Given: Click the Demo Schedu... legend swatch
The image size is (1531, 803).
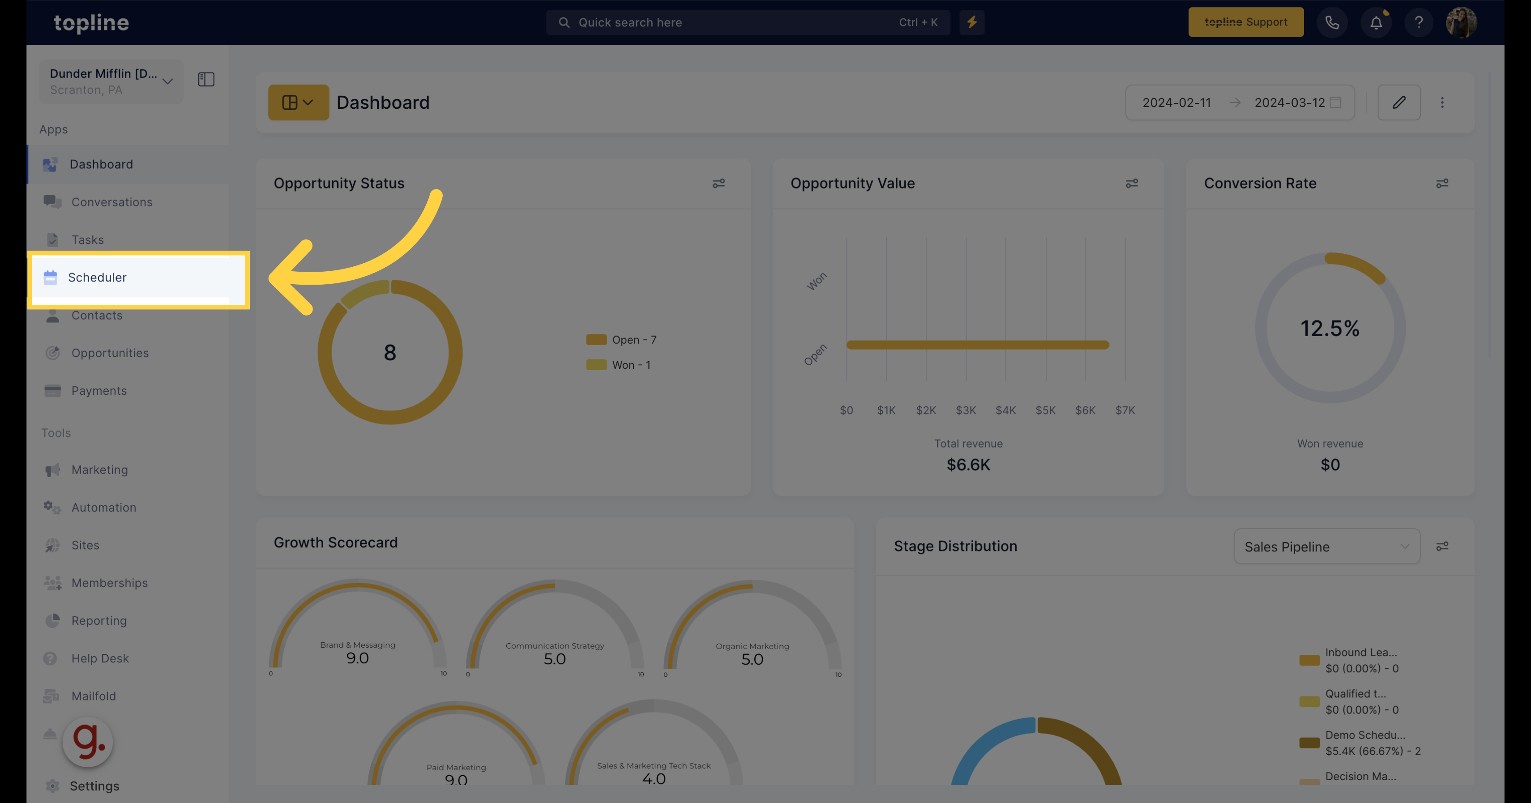Looking at the screenshot, I should pos(1309,743).
